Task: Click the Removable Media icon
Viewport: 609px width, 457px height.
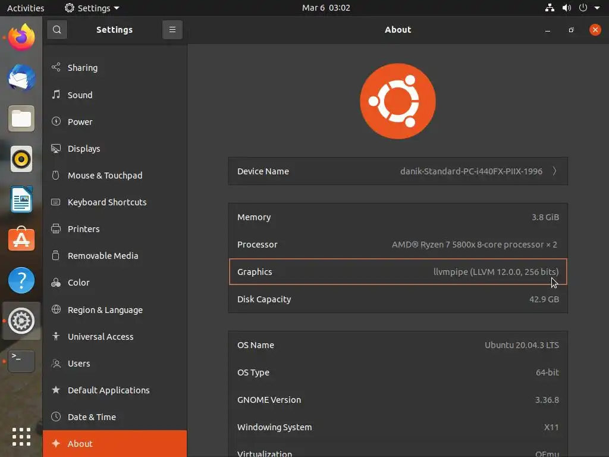Action: tap(56, 255)
